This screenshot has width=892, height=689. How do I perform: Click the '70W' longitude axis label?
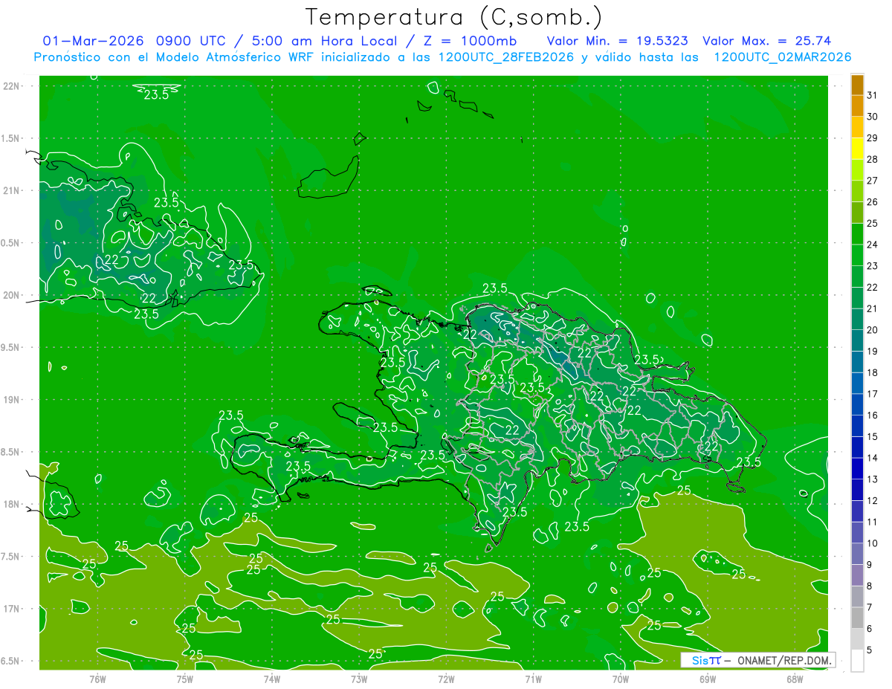pos(621,679)
